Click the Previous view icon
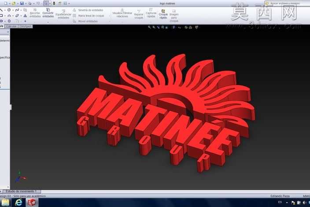The height and width of the screenshot is (207, 310). click(158, 27)
